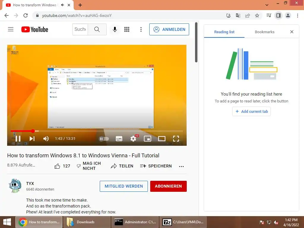
Task: Click the page vertical scrollbar
Action: tap(196, 42)
